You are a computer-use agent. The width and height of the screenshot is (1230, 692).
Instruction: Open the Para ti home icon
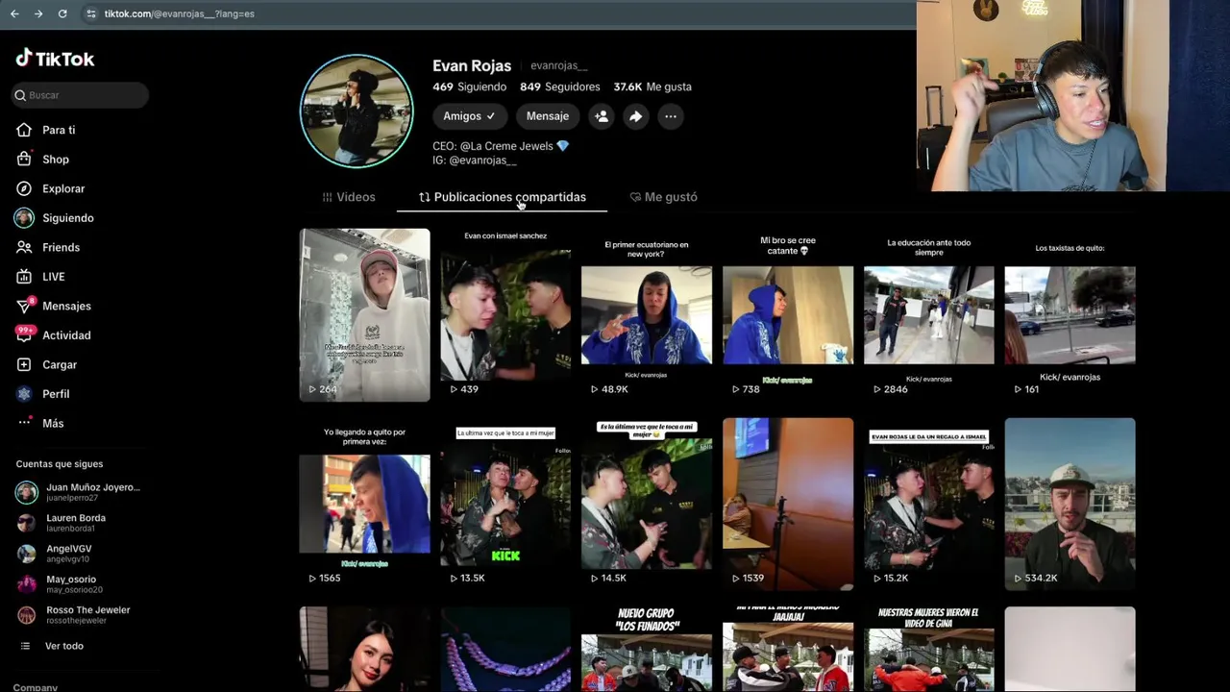coord(24,130)
